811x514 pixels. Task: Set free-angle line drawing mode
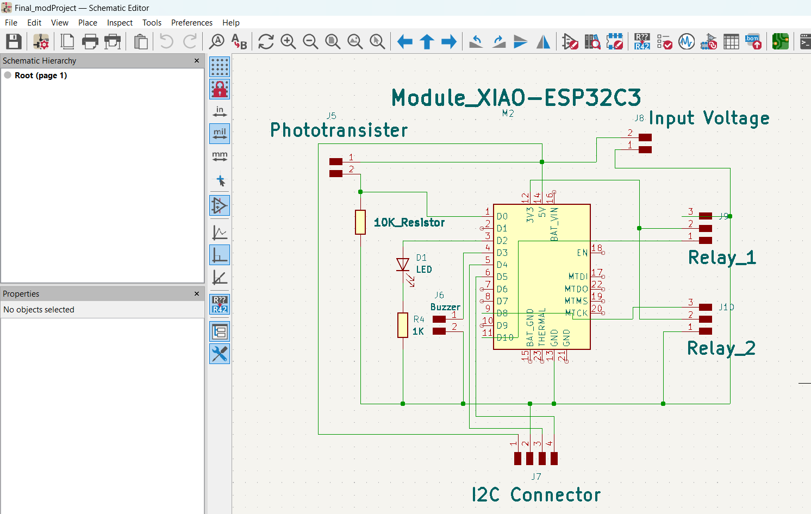click(220, 233)
